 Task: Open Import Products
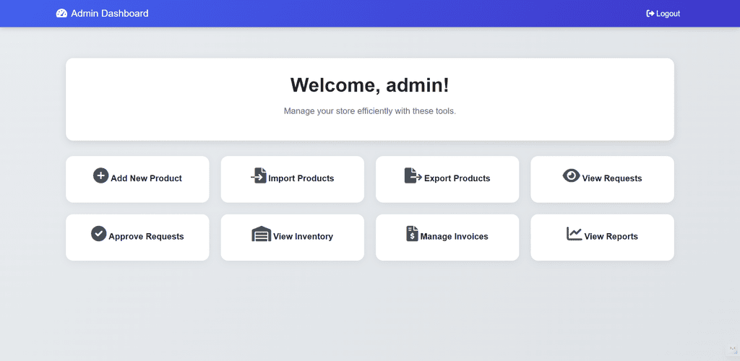click(x=292, y=179)
